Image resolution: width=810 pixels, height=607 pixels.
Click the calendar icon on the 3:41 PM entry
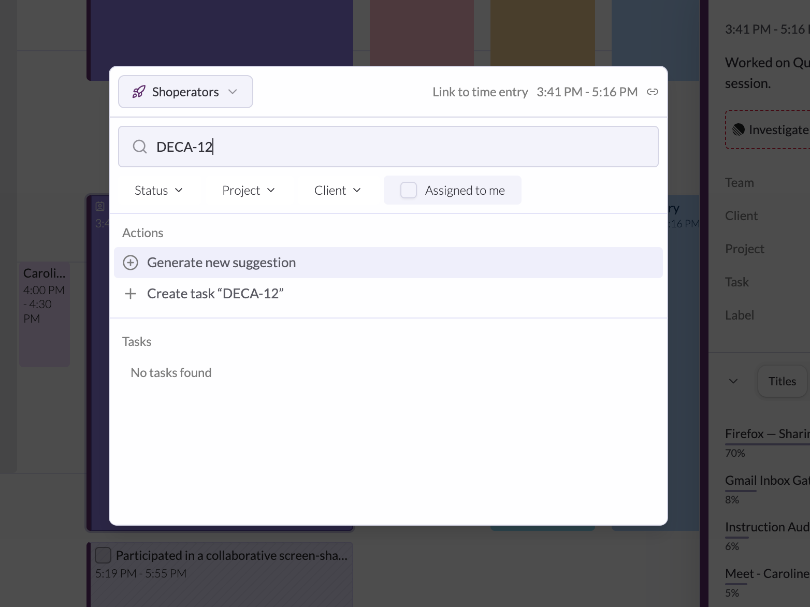[x=100, y=207]
